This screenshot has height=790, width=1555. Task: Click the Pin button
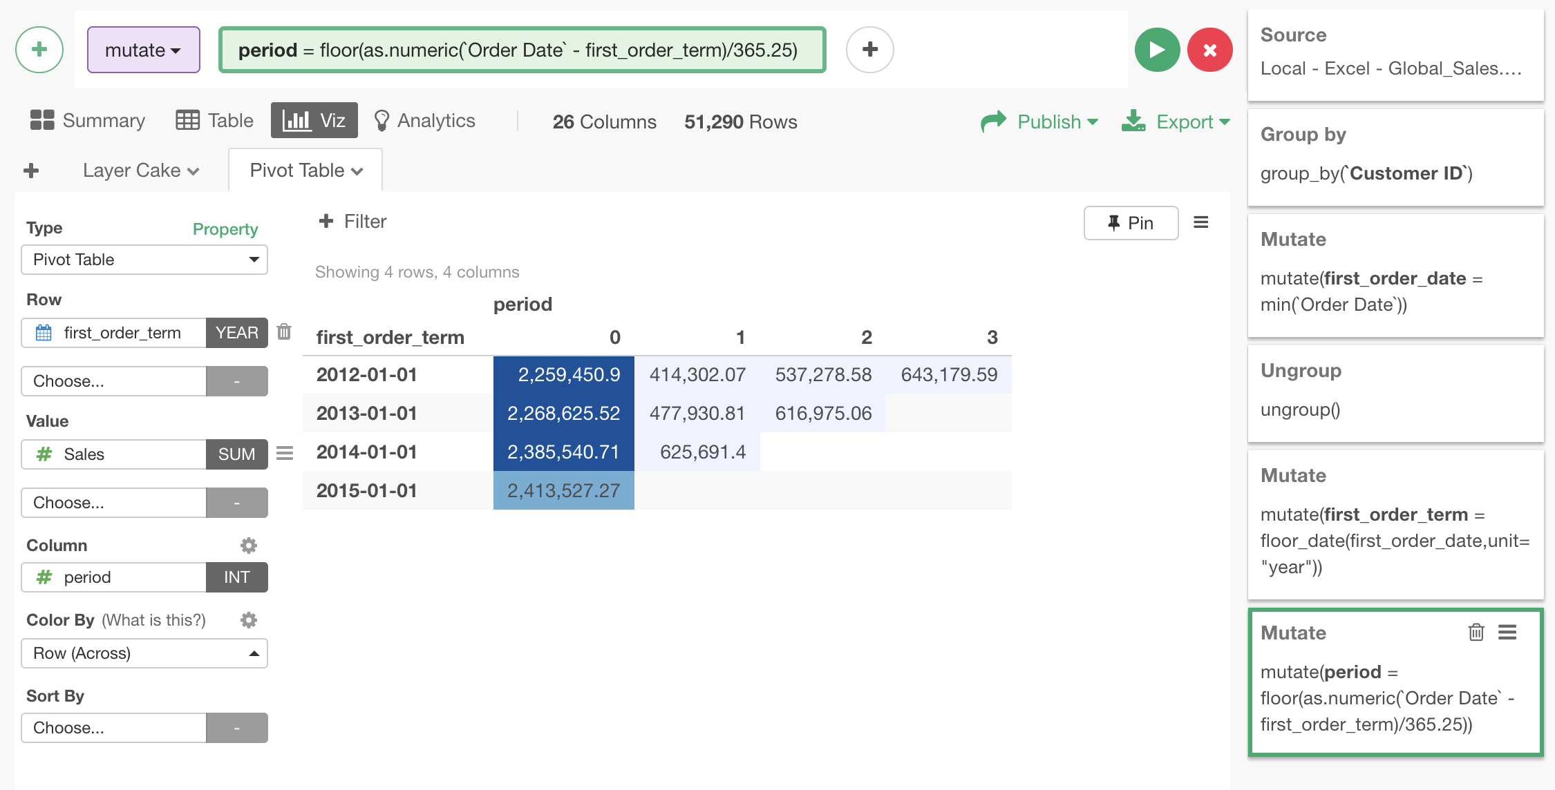pyautogui.click(x=1131, y=222)
